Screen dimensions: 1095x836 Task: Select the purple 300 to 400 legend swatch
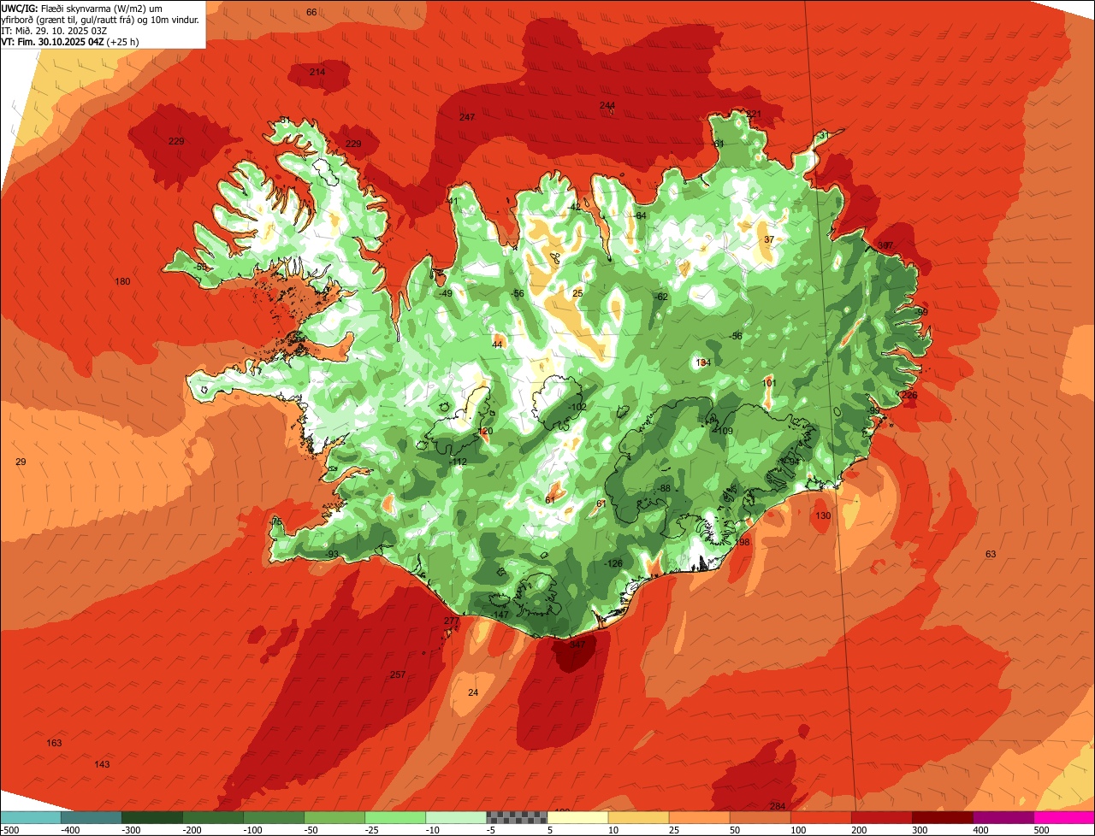1004,817
